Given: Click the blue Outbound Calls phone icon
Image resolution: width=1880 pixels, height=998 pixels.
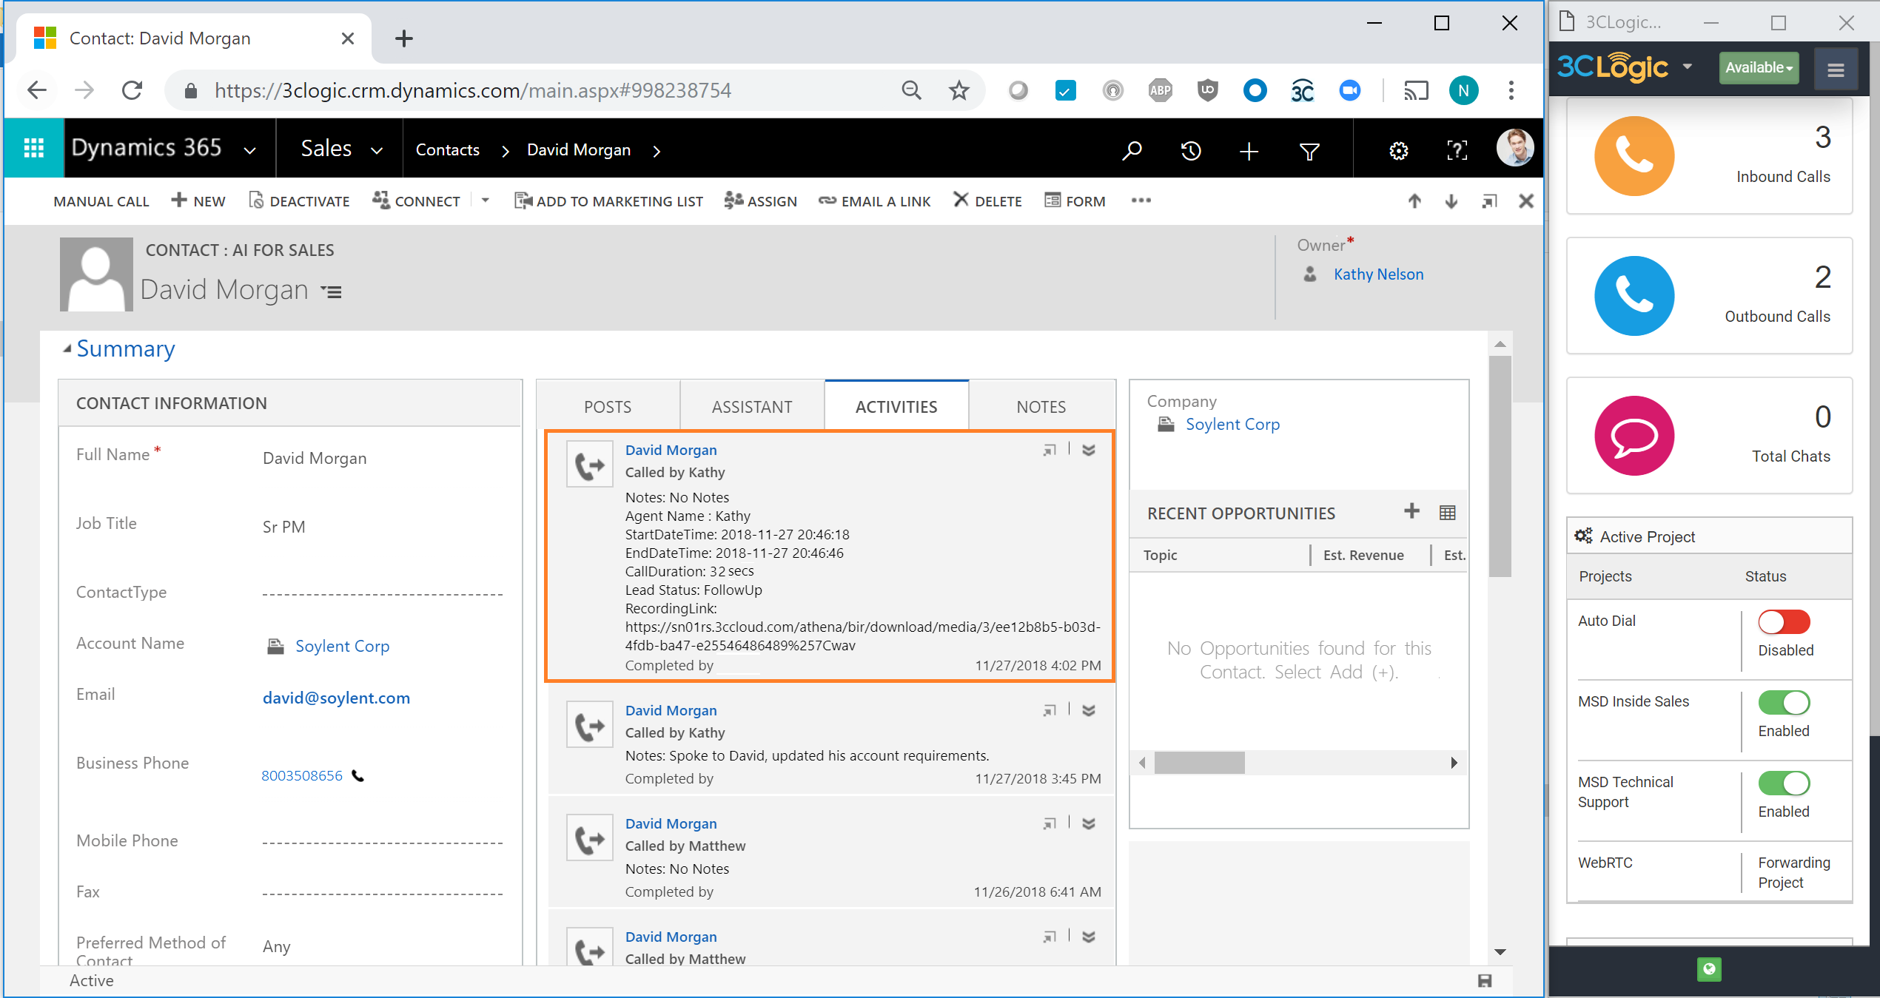Looking at the screenshot, I should (x=1634, y=296).
